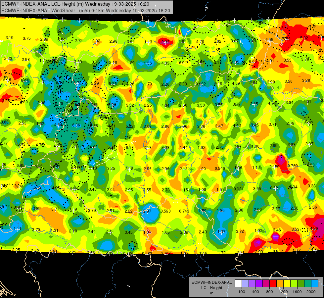324x298 pixels.
Task: Click the WindShear 0-1km header line
Action: pos(85,11)
